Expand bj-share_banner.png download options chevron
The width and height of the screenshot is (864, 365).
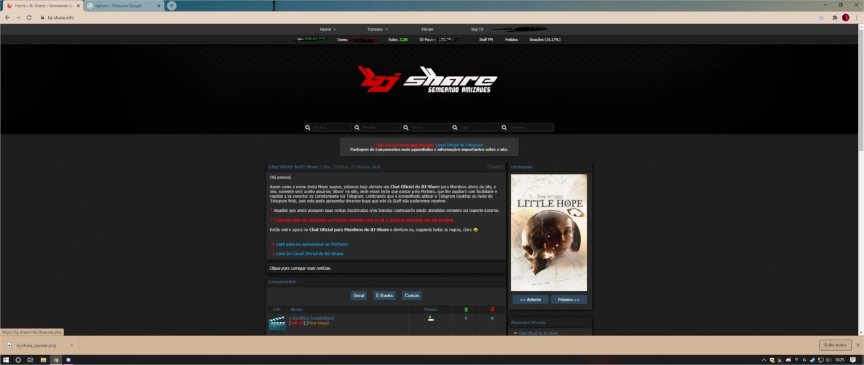coord(72,345)
